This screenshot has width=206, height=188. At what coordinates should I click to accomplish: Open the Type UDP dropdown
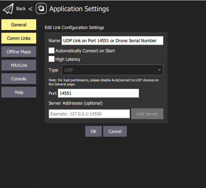pyautogui.click(x=112, y=70)
